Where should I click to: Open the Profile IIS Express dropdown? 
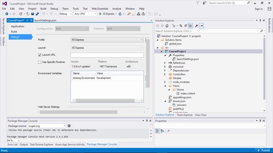107,40
